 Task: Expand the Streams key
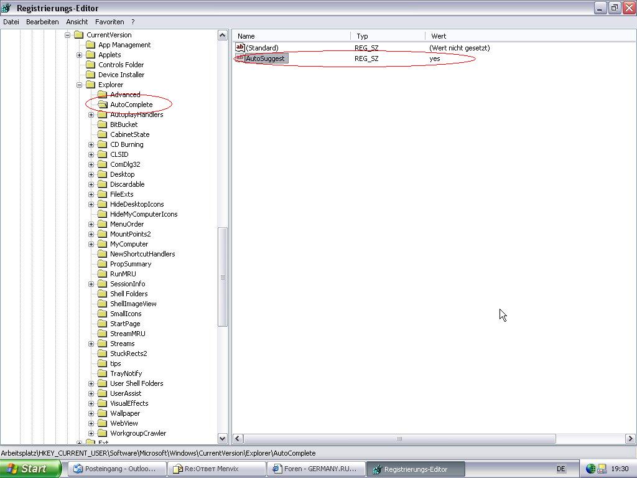click(x=91, y=344)
